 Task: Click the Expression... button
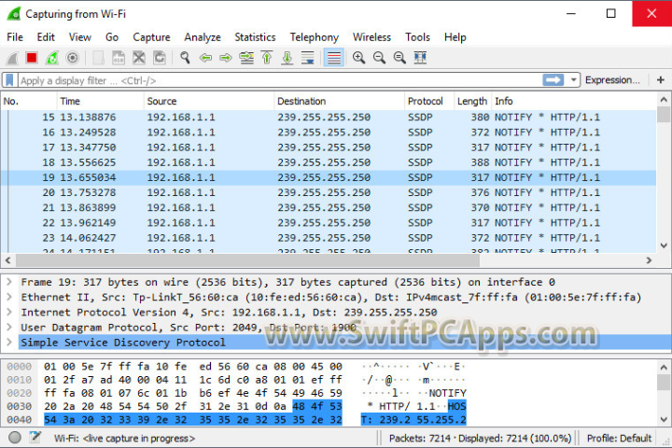tap(612, 80)
